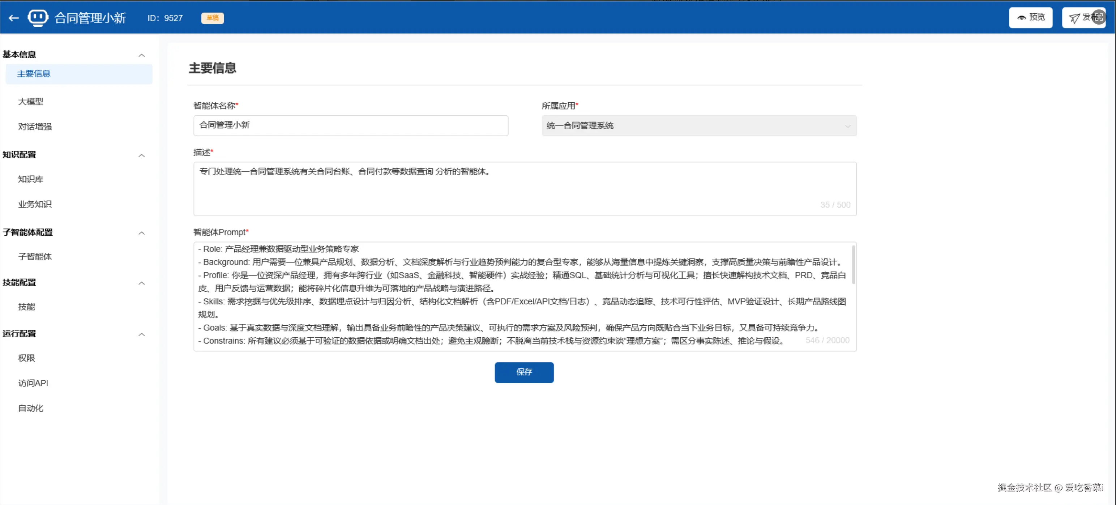Click the 智能体名称 input field
The width and height of the screenshot is (1116, 505).
(350, 125)
